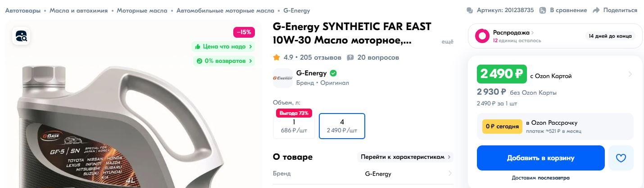The image size is (644, 188).
Task: Click the pink Распродажа sale icon
Action: 482,36
